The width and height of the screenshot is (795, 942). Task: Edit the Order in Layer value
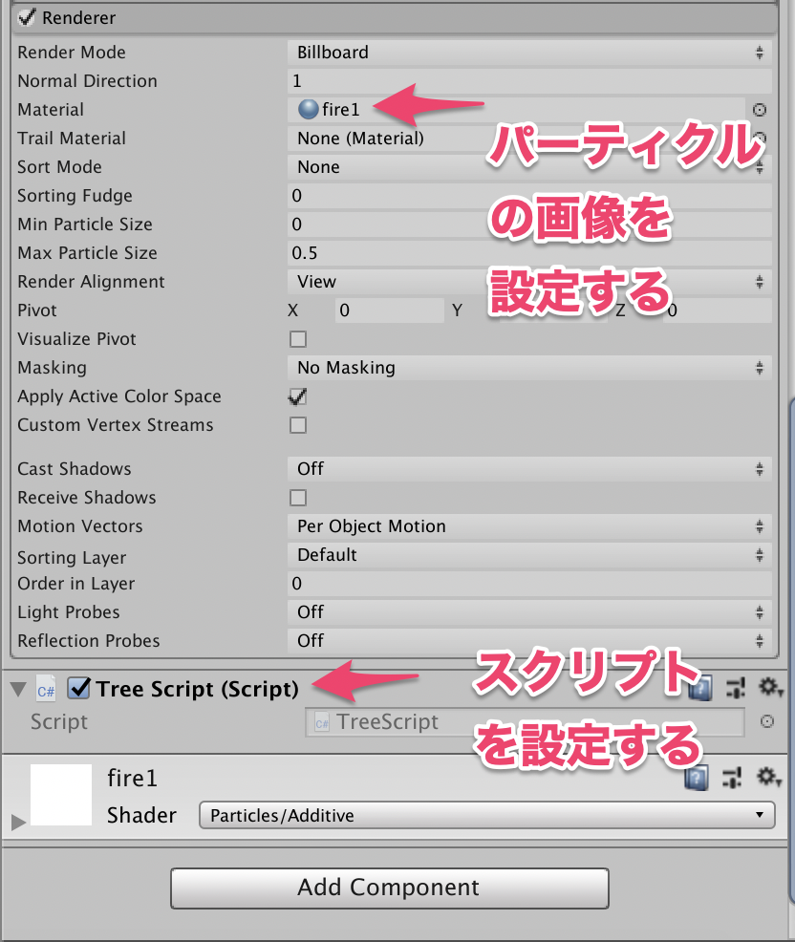point(529,584)
